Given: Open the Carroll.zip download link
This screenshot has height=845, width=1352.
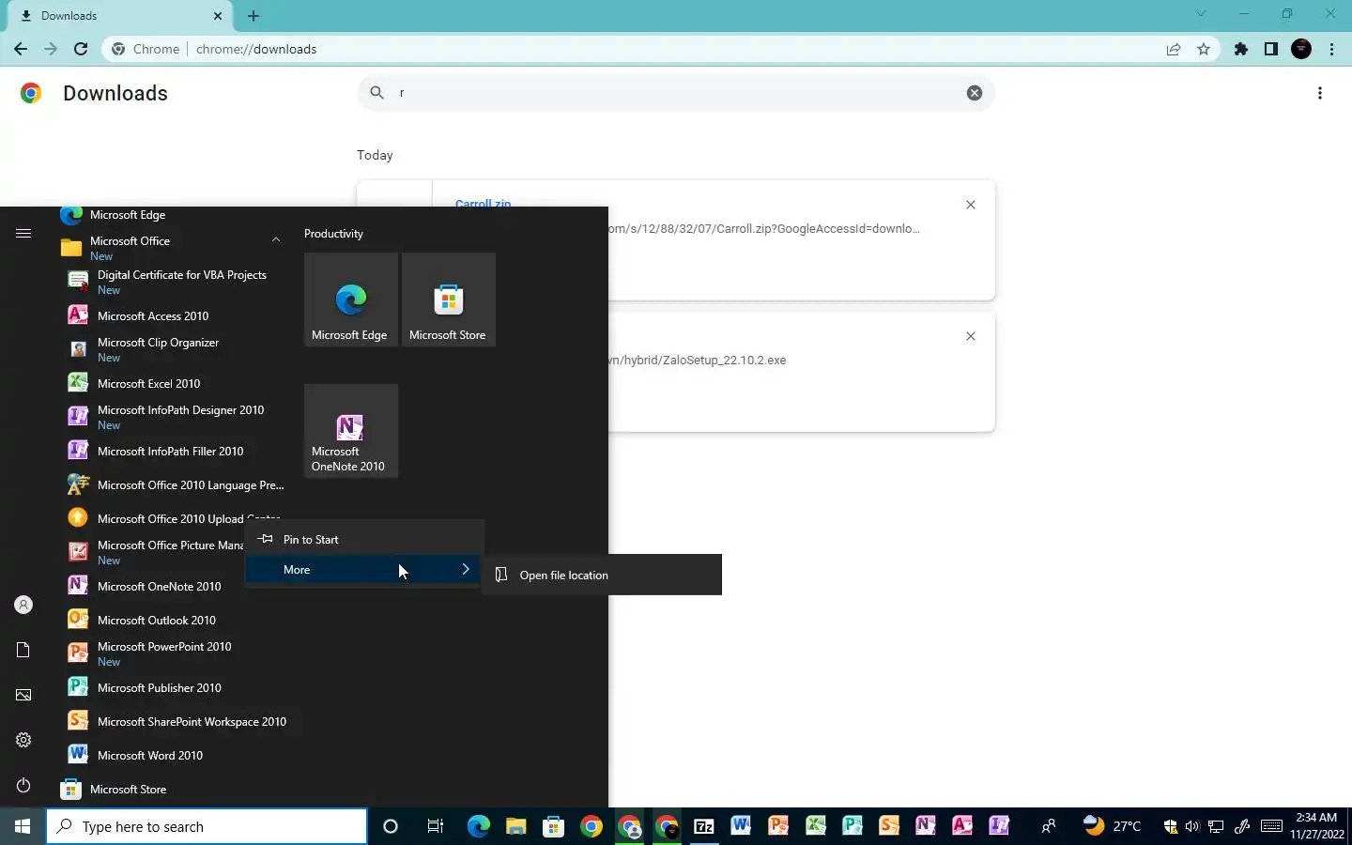Looking at the screenshot, I should [x=483, y=203].
